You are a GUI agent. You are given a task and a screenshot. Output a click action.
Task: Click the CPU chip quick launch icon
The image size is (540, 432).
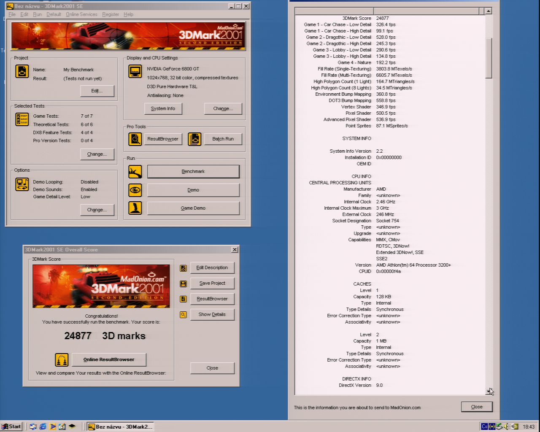click(72, 427)
